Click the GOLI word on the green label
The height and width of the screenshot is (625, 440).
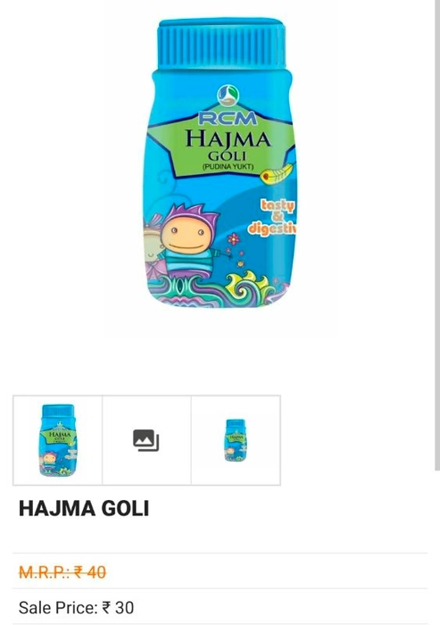coord(228,156)
